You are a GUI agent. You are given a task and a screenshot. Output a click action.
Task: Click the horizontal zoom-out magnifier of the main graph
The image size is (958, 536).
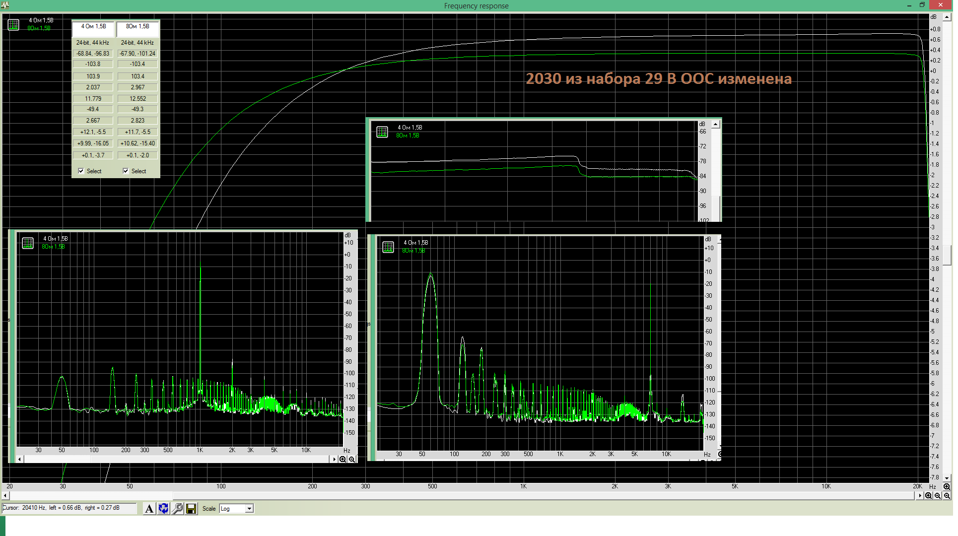938,496
